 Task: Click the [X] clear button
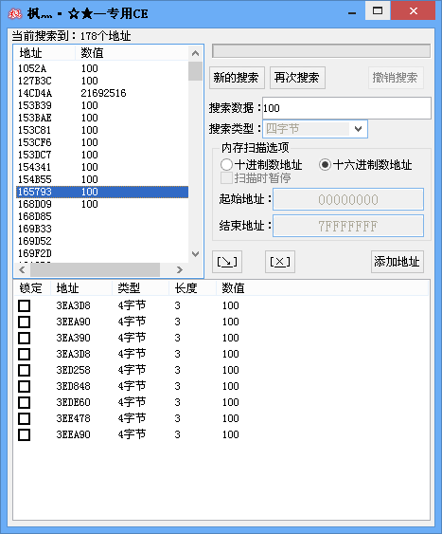point(280,262)
